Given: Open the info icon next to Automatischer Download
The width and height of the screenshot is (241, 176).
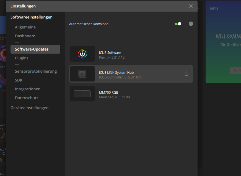Looking at the screenshot, I should [191, 24].
